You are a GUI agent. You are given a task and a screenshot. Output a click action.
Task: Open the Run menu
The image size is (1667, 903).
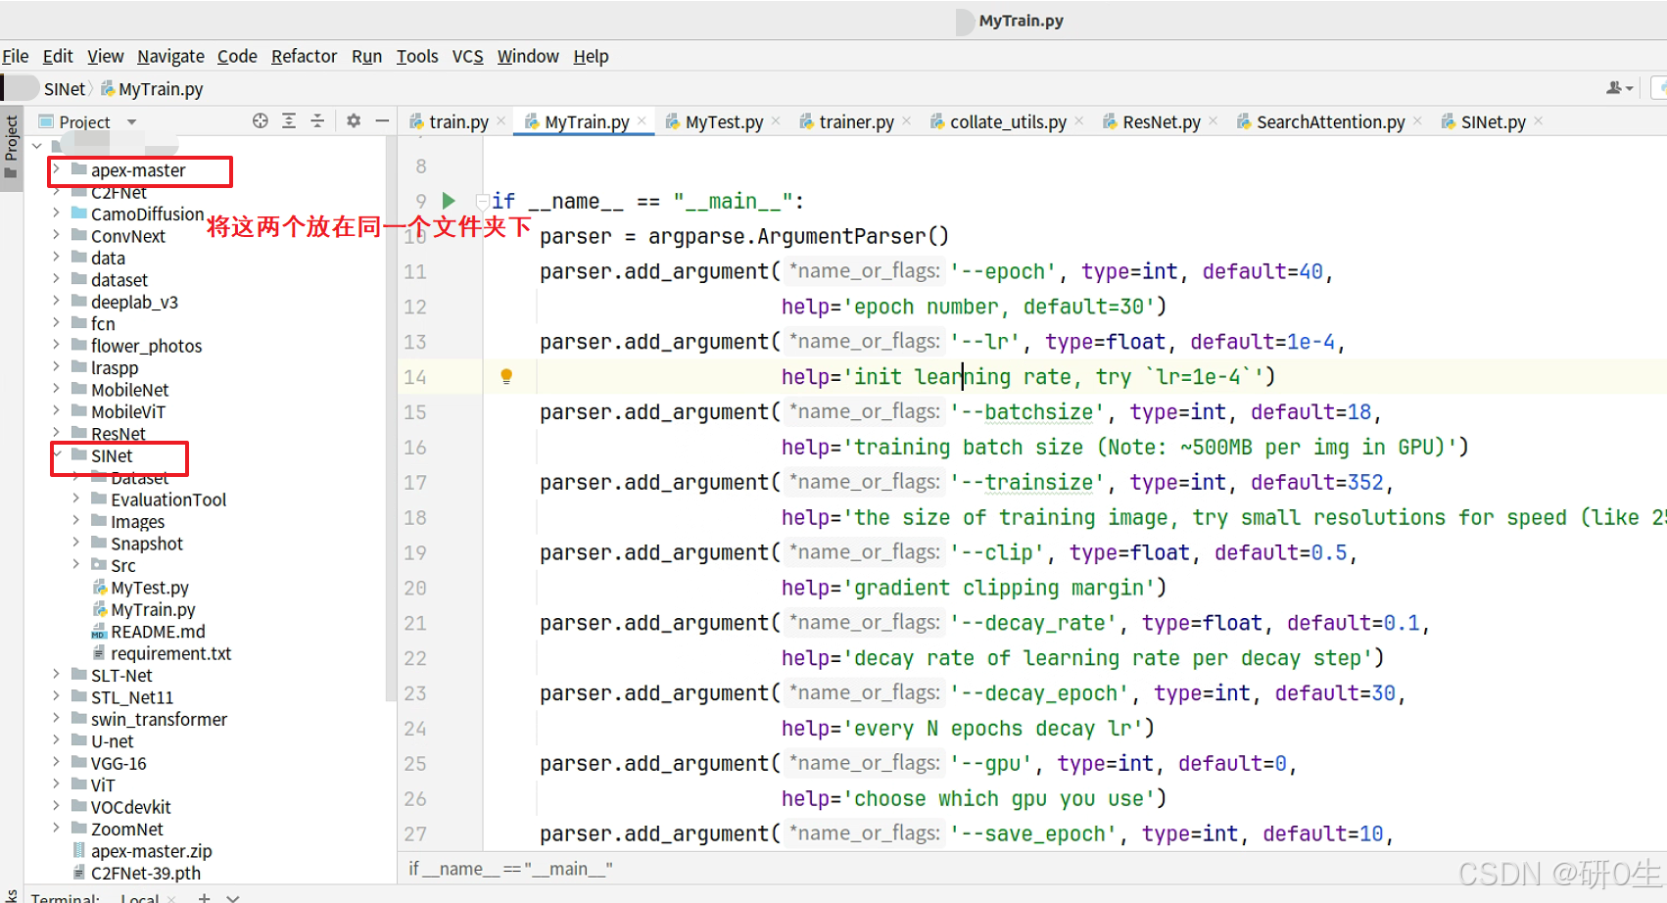tap(366, 56)
